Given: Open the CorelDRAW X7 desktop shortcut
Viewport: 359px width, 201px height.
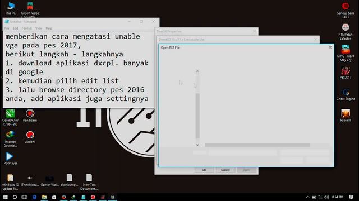Looking at the screenshot, I should (10, 117).
